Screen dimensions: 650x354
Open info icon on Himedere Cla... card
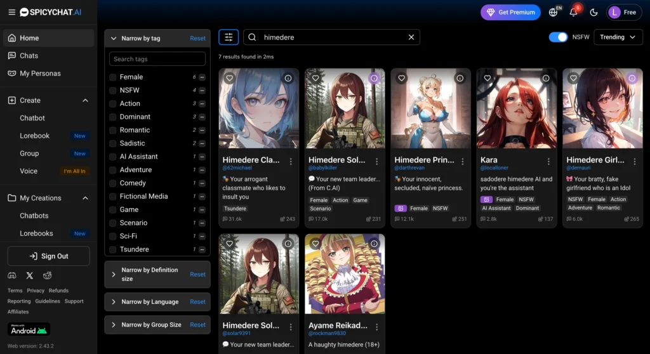click(x=288, y=78)
